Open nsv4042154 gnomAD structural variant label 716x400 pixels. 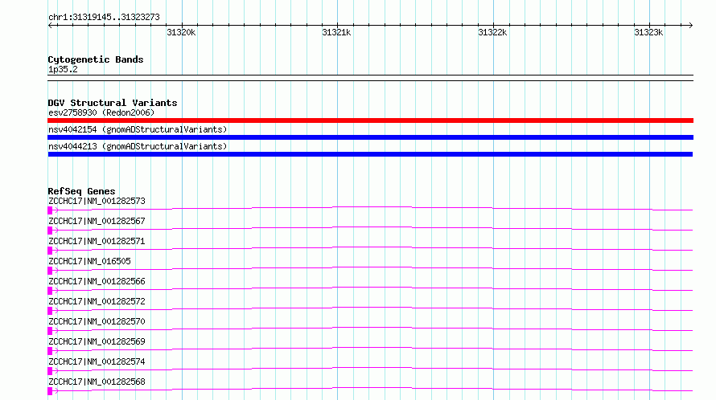[x=138, y=129]
